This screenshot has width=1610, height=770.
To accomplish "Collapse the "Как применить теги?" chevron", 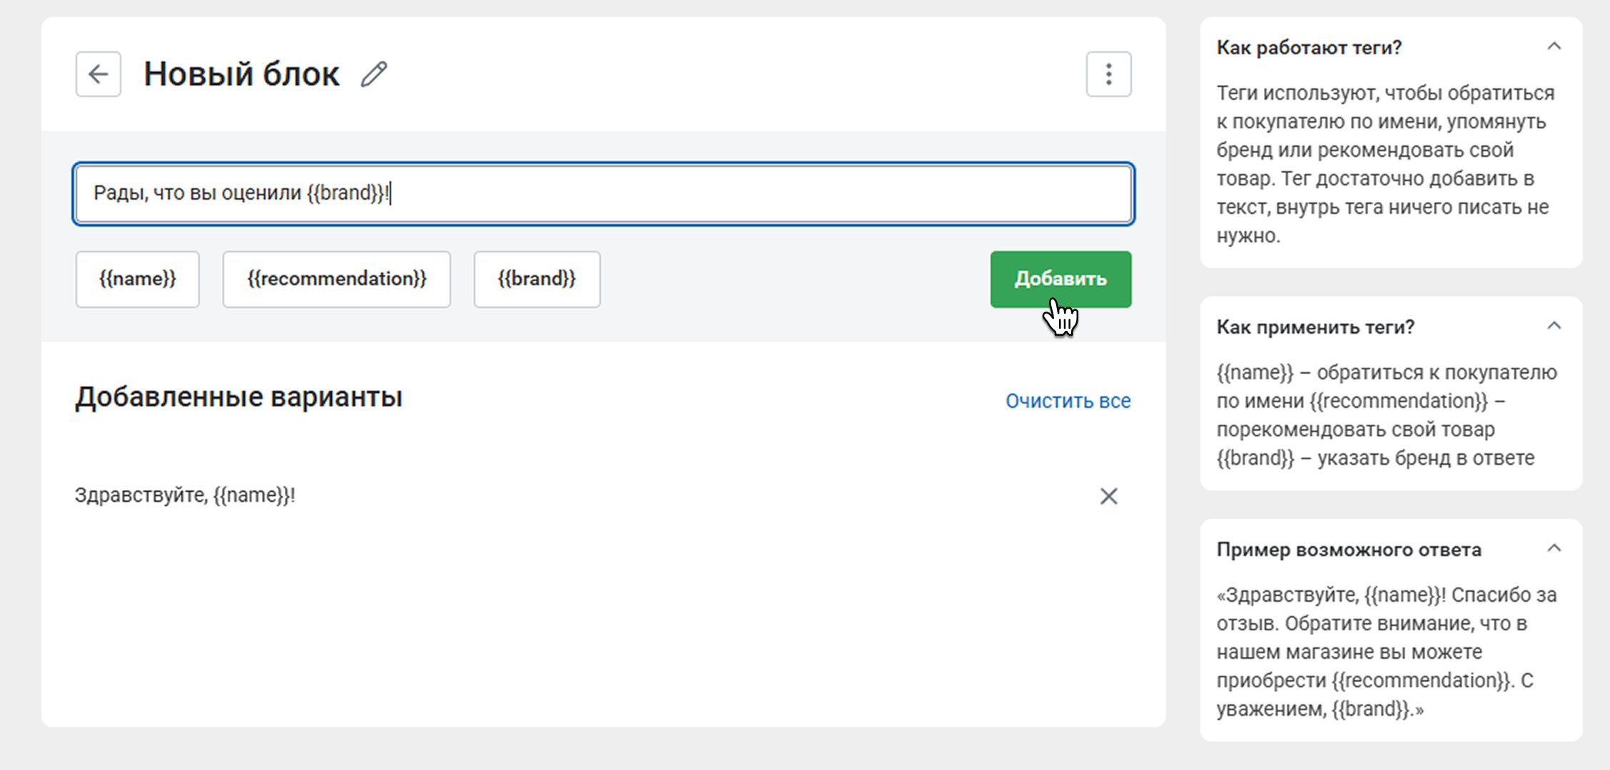I will 1554,327.
